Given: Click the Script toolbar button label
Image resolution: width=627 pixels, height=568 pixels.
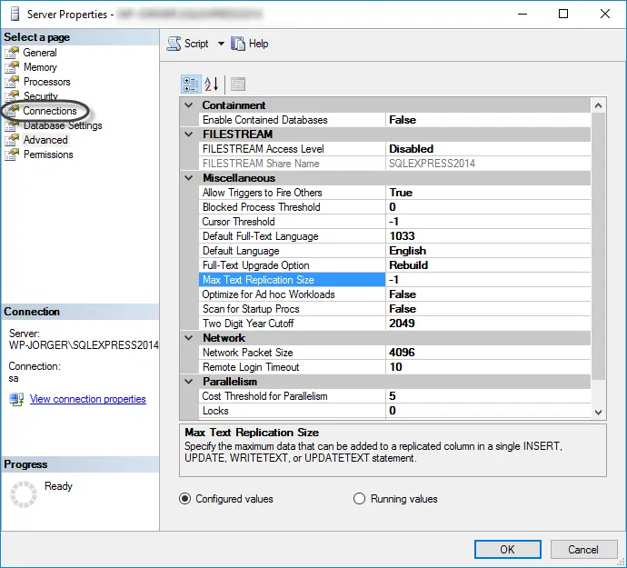Looking at the screenshot, I should coord(196,44).
